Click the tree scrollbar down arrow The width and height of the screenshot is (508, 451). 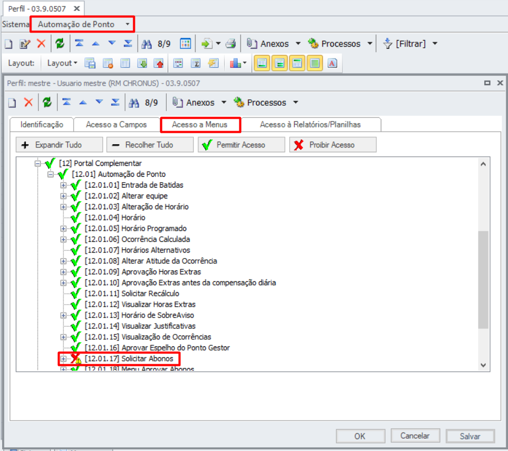[483, 365]
